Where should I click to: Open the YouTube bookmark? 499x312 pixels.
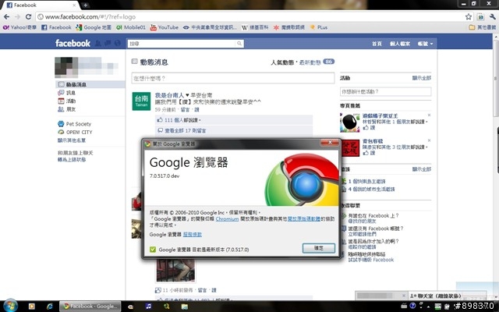click(x=165, y=27)
